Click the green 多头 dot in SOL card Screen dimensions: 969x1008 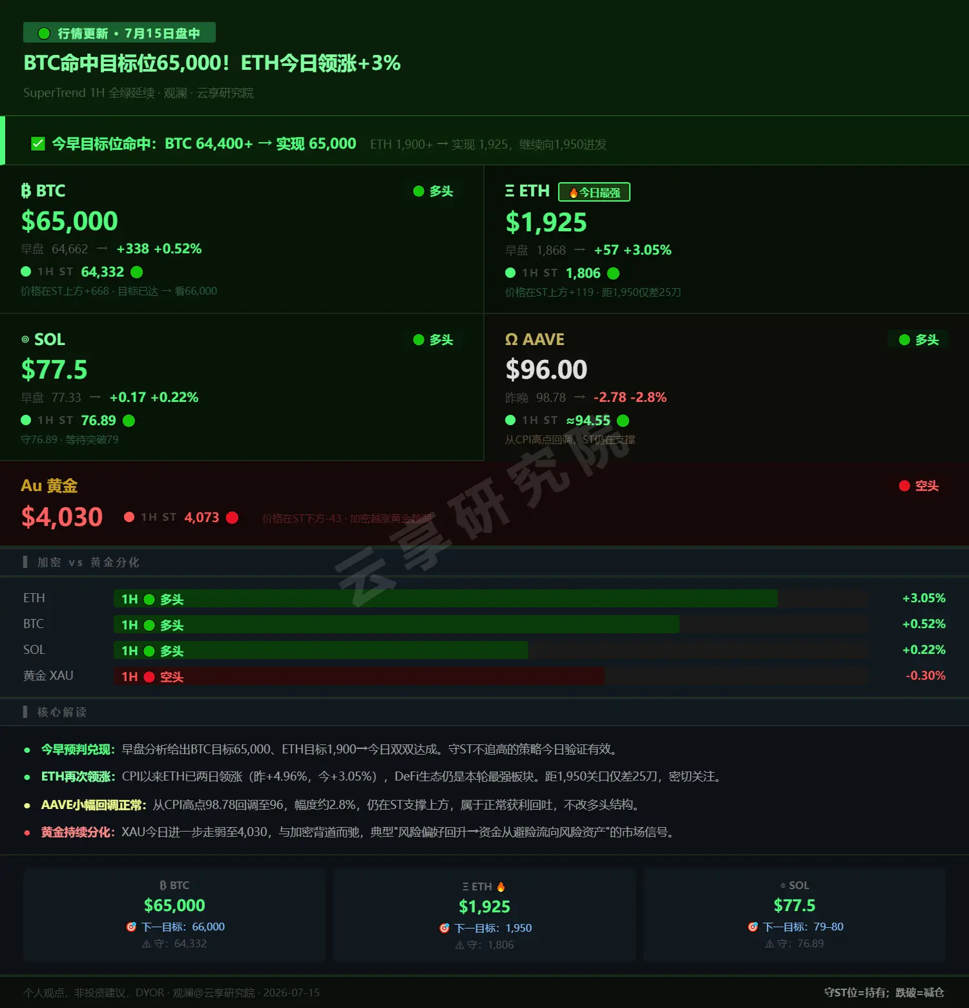click(x=419, y=339)
